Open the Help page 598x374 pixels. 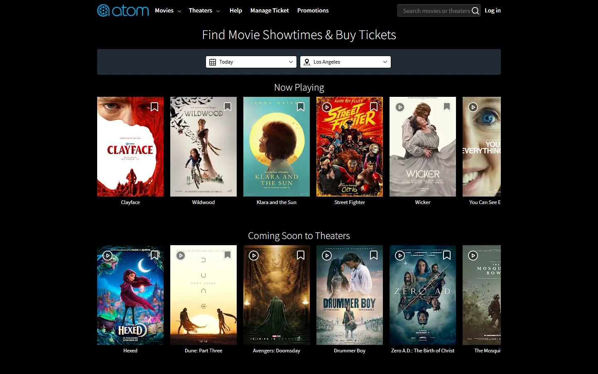pyautogui.click(x=236, y=10)
